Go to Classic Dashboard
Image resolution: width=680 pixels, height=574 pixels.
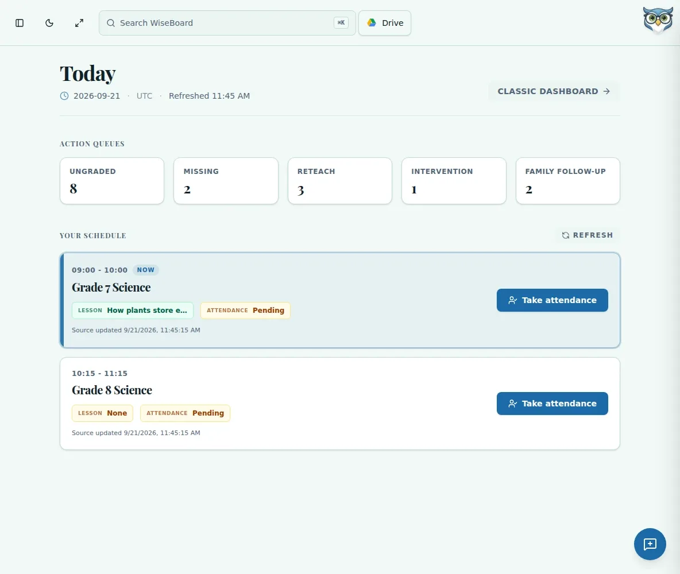(x=554, y=91)
